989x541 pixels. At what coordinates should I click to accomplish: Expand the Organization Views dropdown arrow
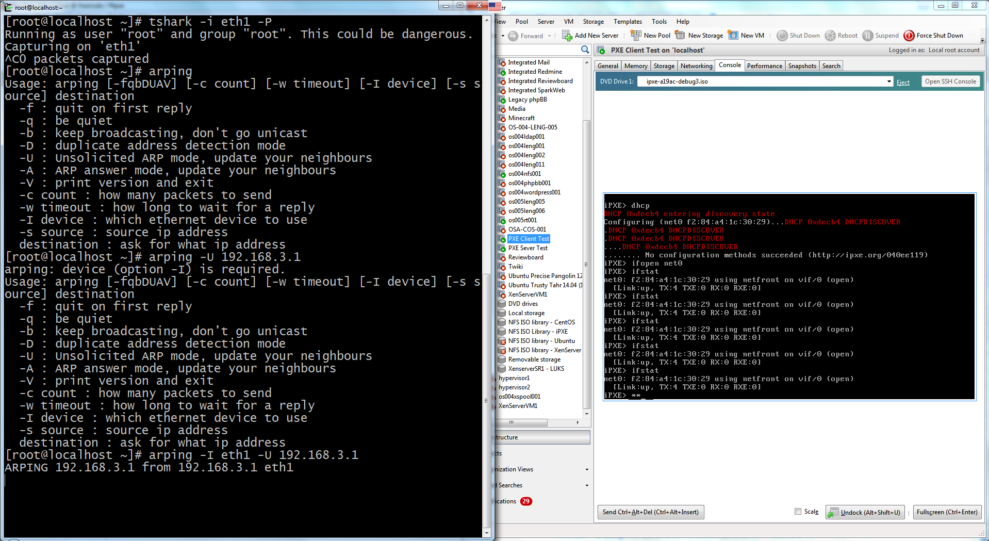(x=587, y=470)
